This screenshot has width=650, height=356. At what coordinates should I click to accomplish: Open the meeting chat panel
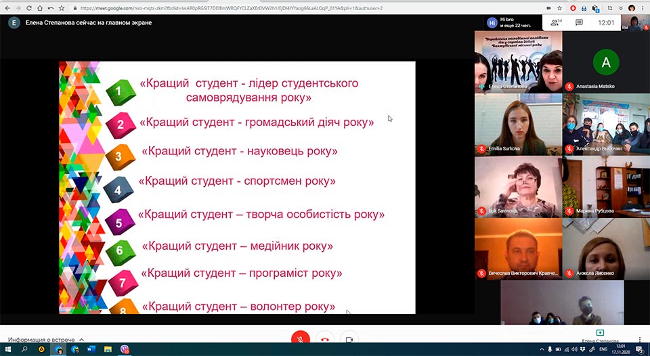click(x=579, y=22)
